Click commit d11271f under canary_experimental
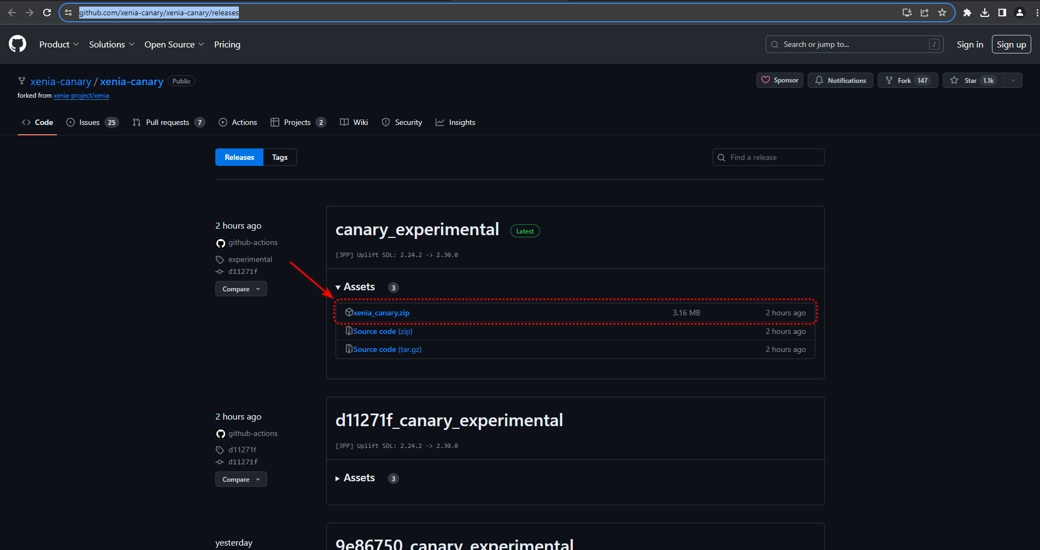 click(243, 271)
